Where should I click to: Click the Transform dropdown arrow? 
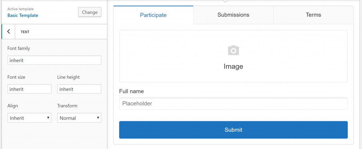coord(98,118)
